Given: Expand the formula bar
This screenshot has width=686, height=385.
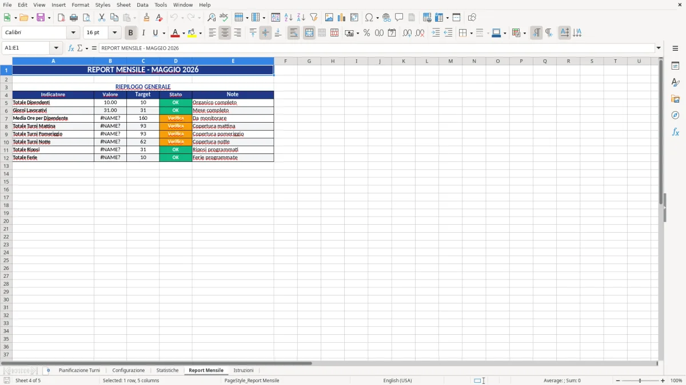Looking at the screenshot, I should pyautogui.click(x=659, y=48).
